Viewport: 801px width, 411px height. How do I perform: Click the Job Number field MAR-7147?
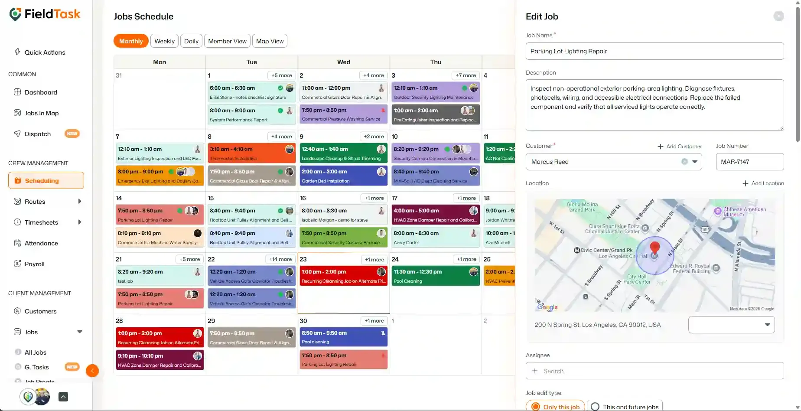coord(750,162)
